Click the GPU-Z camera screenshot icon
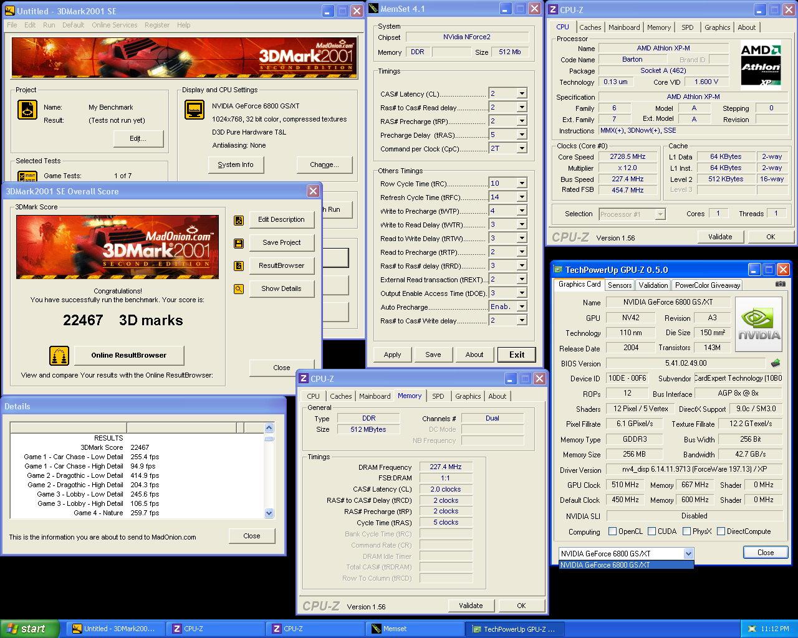 click(780, 284)
